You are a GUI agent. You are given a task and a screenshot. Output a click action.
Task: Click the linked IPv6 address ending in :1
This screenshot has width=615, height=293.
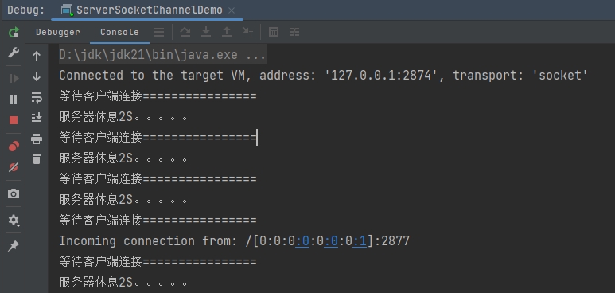360,240
